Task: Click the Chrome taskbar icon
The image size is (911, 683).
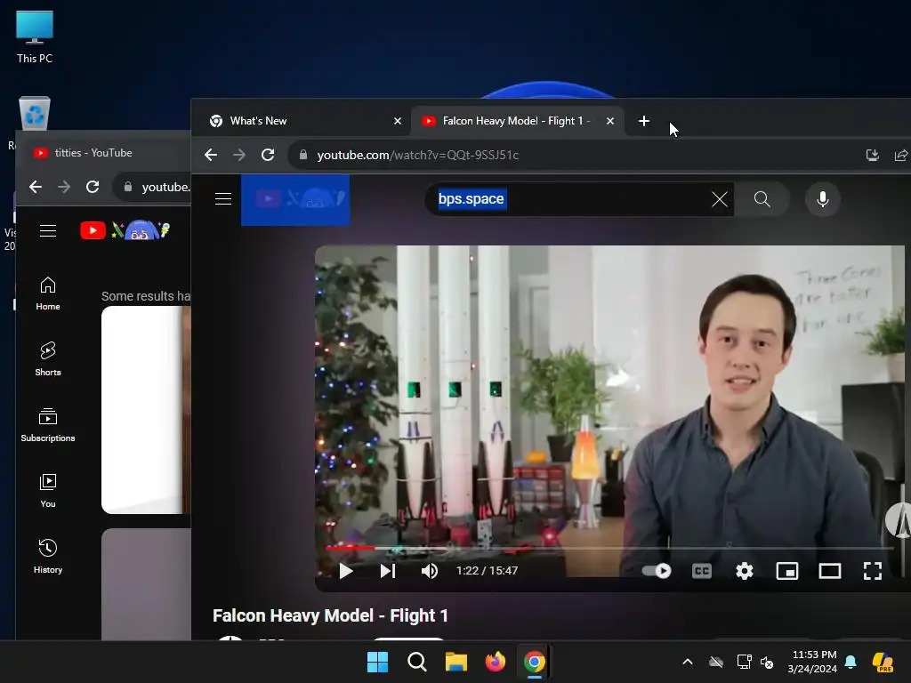Action: click(535, 662)
